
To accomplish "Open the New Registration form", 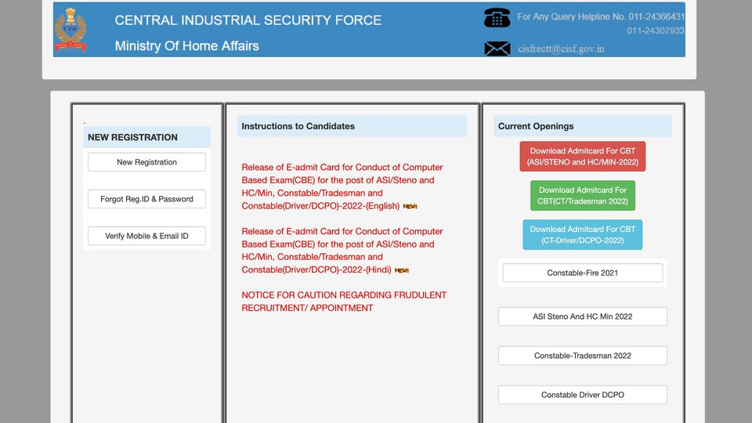I will 146,162.
